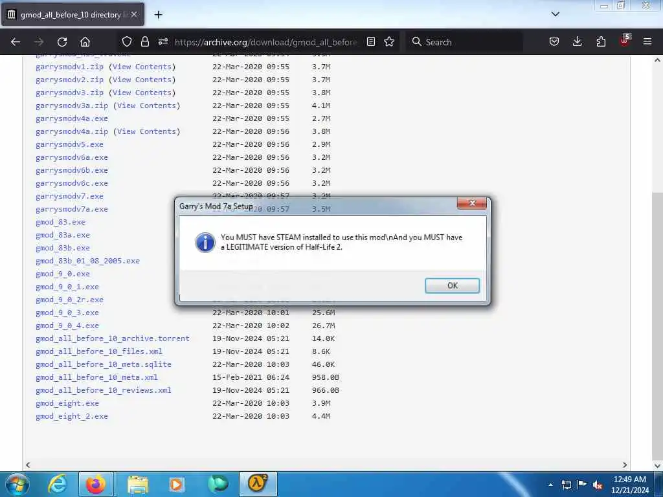
Task: Select the gmod_all_before_10 directory tab
Action: 73,15
